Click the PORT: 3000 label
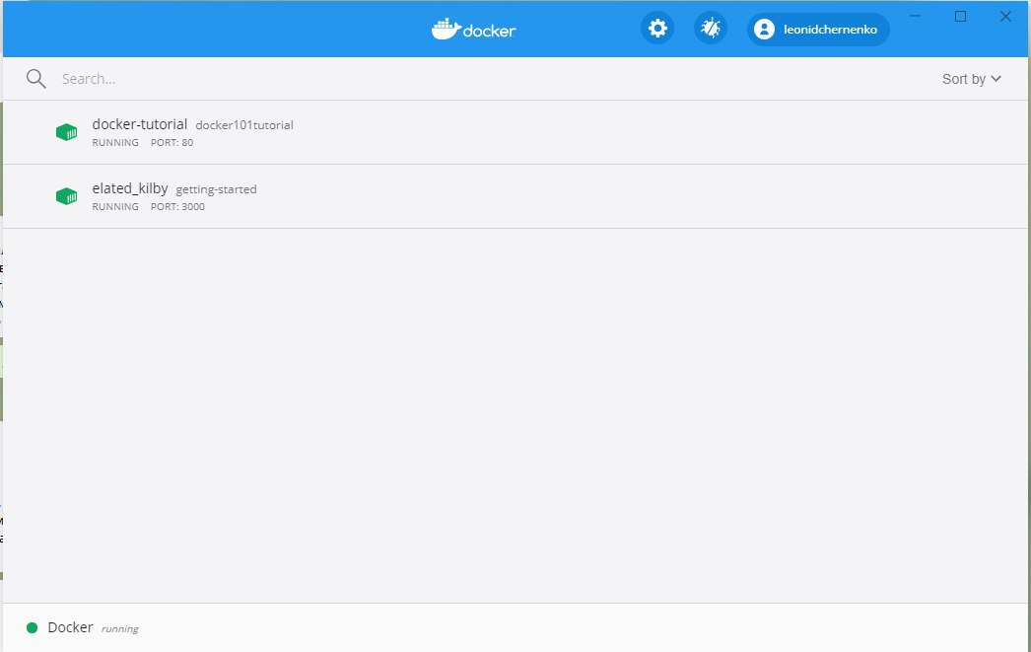1031x652 pixels. point(177,206)
